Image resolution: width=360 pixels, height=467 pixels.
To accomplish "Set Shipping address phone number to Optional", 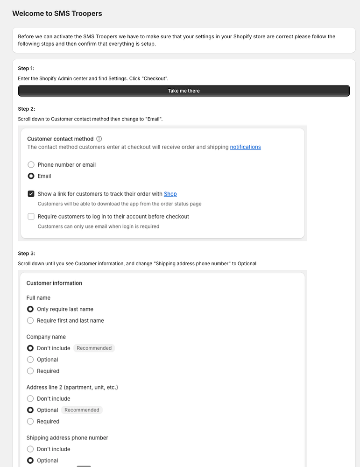I will click(30, 460).
